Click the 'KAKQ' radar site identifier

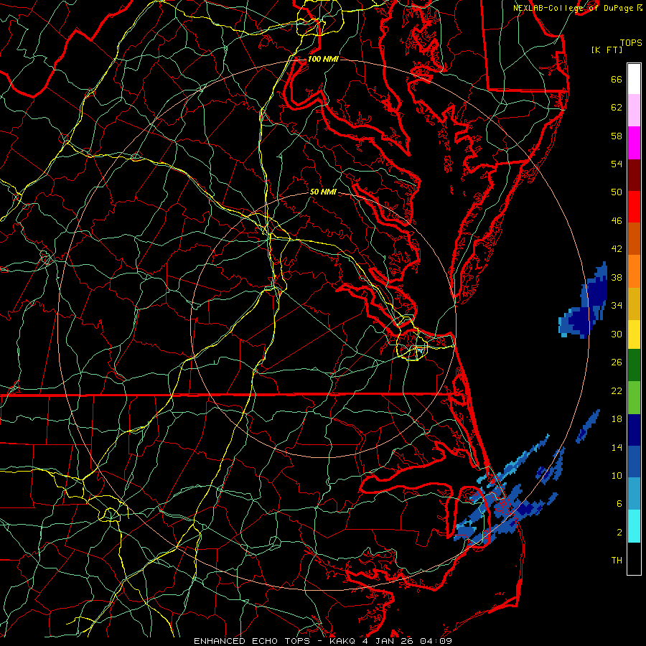tap(343, 641)
